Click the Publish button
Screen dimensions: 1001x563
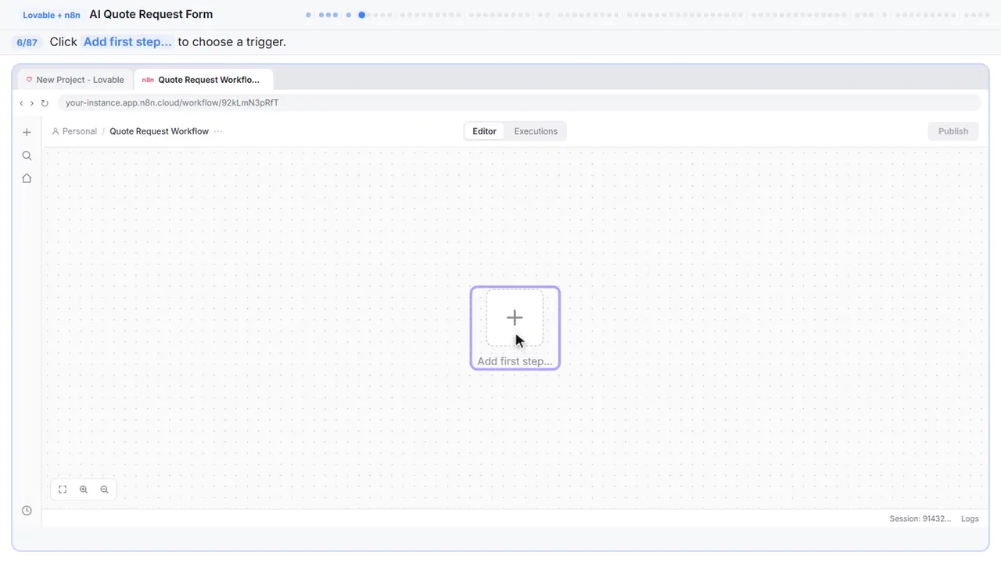pos(953,131)
